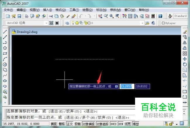Toggle 对象捕捉 object snap

(x=89, y=124)
